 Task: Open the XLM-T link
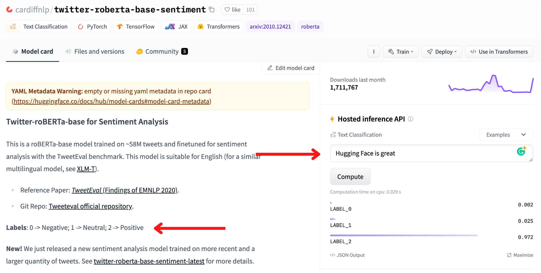point(86,169)
